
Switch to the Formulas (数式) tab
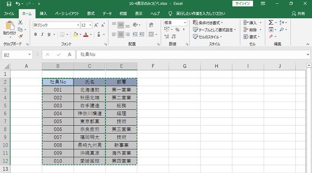pyautogui.click(x=91, y=14)
